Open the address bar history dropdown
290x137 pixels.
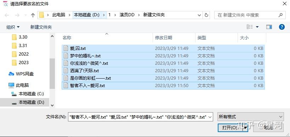point(199,15)
